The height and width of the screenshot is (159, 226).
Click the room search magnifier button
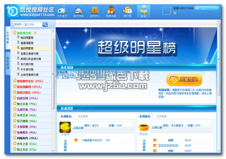45,24
